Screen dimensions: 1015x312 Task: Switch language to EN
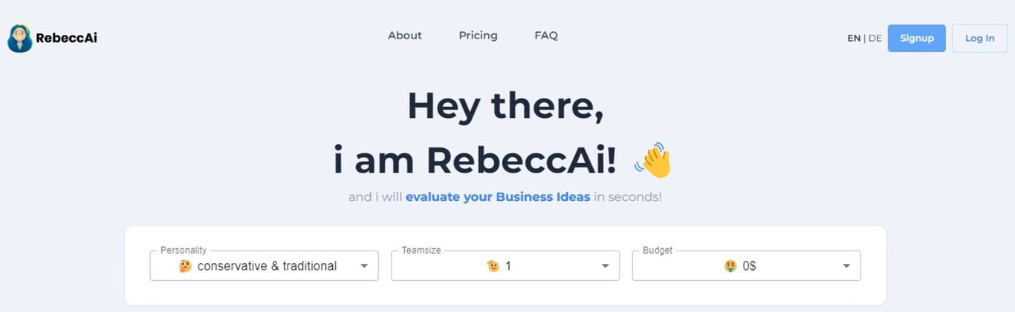[854, 39]
